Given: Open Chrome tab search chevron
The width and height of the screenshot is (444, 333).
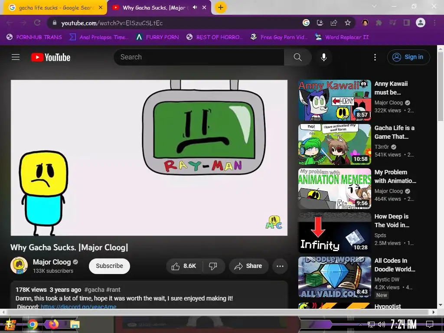Looking at the screenshot, I should [374, 6].
